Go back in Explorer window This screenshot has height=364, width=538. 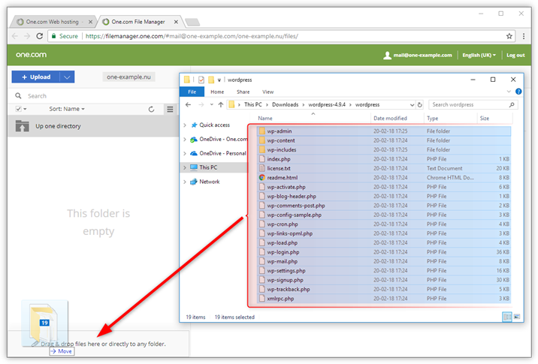click(188, 104)
